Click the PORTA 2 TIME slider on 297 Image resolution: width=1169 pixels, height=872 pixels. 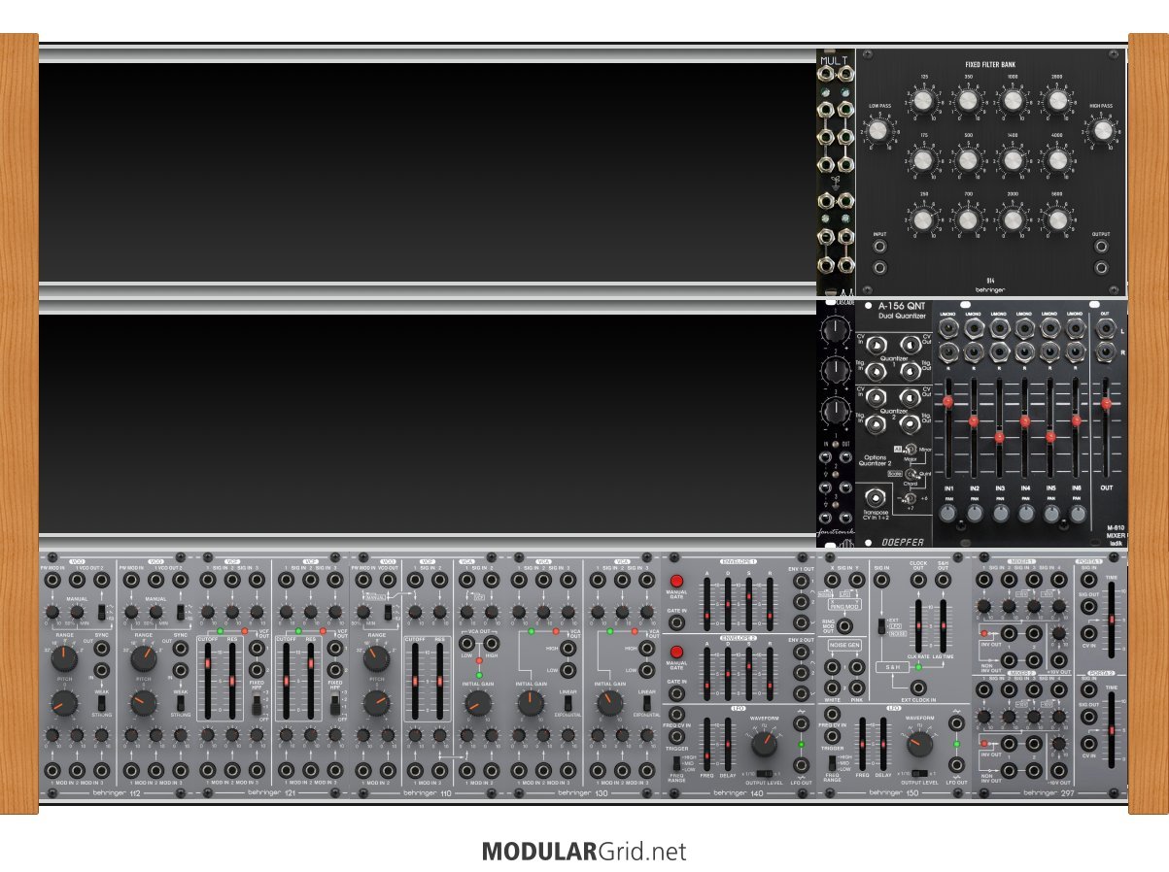(x=1113, y=728)
